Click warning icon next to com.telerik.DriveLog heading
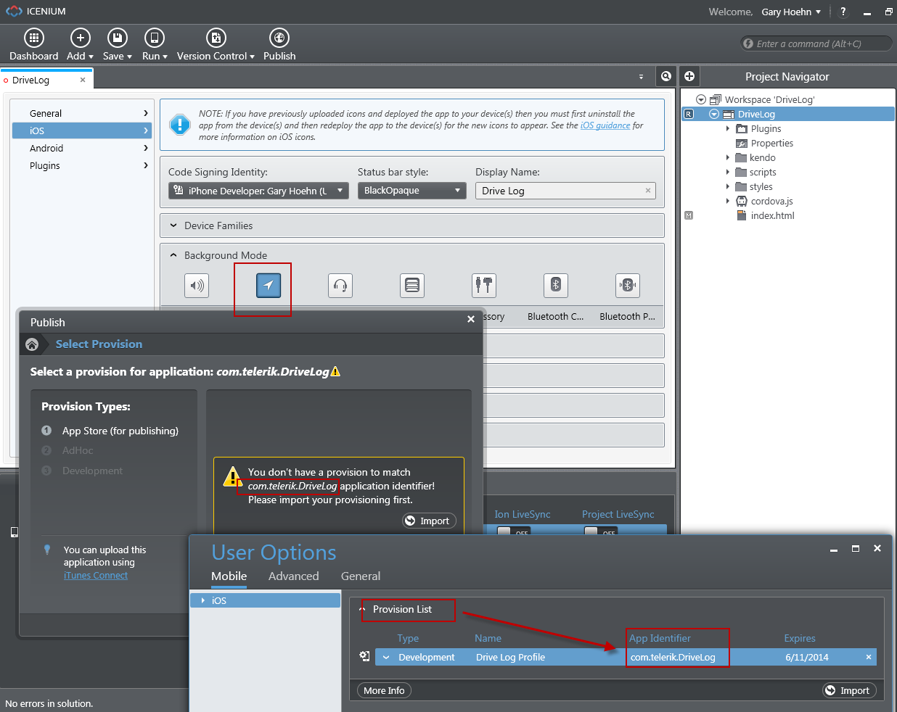897x712 pixels. point(335,371)
